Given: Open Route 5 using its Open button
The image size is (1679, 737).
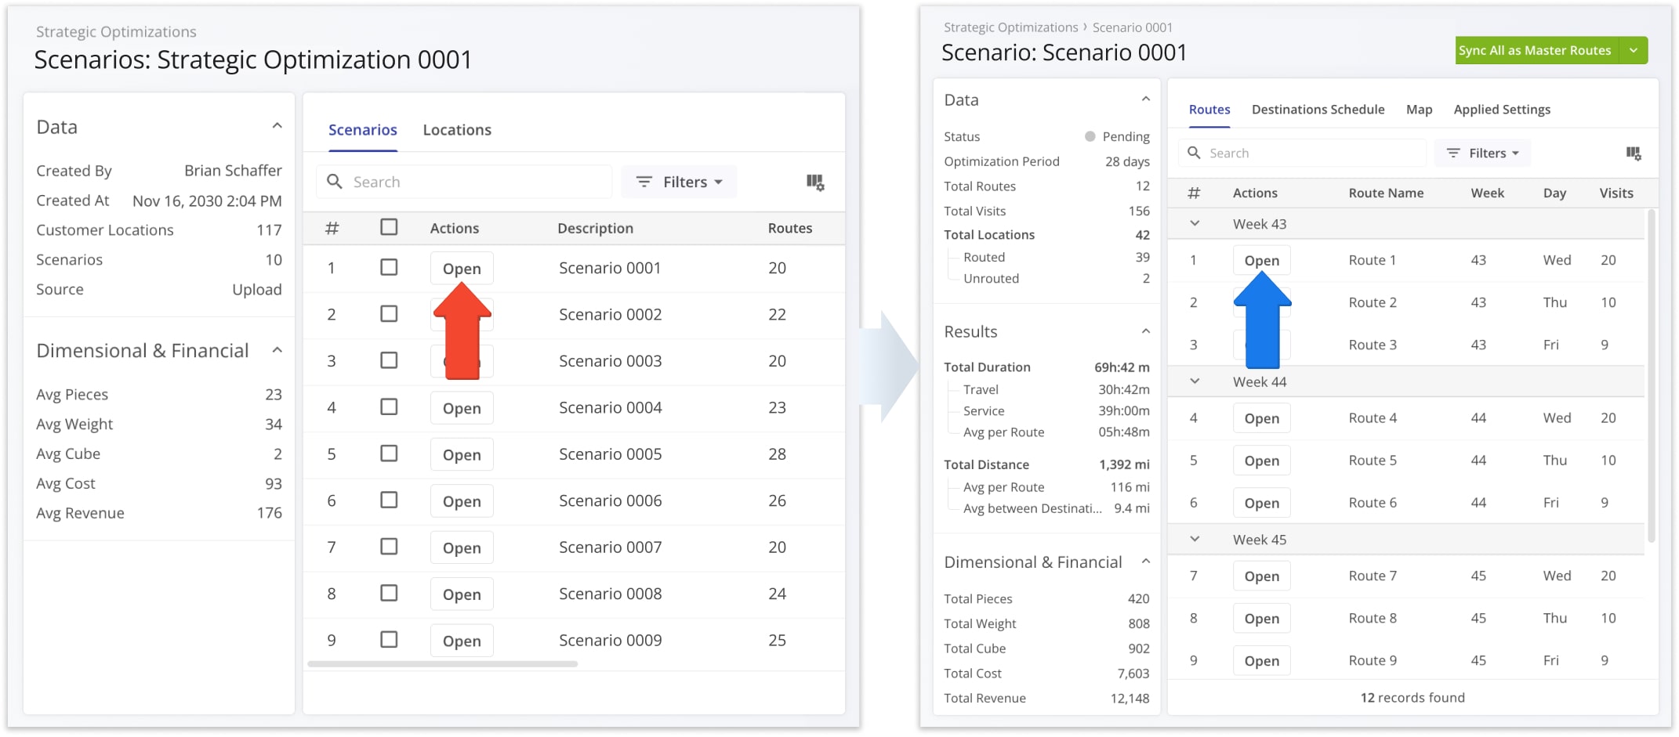Looking at the screenshot, I should (1261, 460).
